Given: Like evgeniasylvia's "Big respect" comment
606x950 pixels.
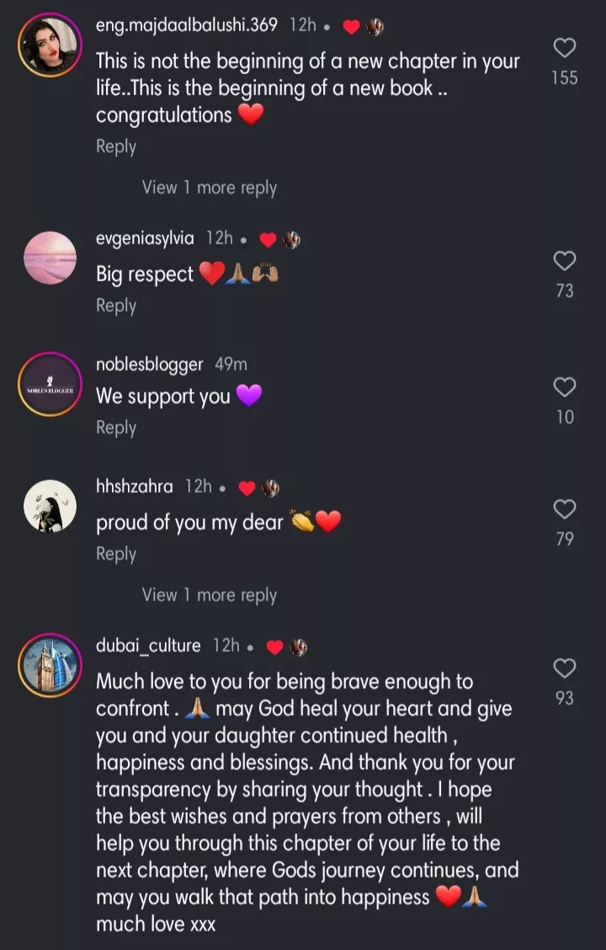Looking at the screenshot, I should tap(564, 261).
